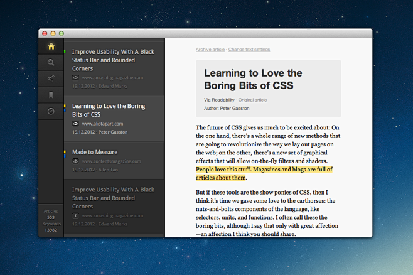413x275 pixels.
Task: Open Change text settings link
Action: point(249,49)
